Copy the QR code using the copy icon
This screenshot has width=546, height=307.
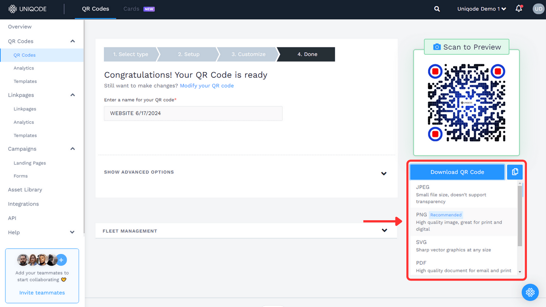514,172
